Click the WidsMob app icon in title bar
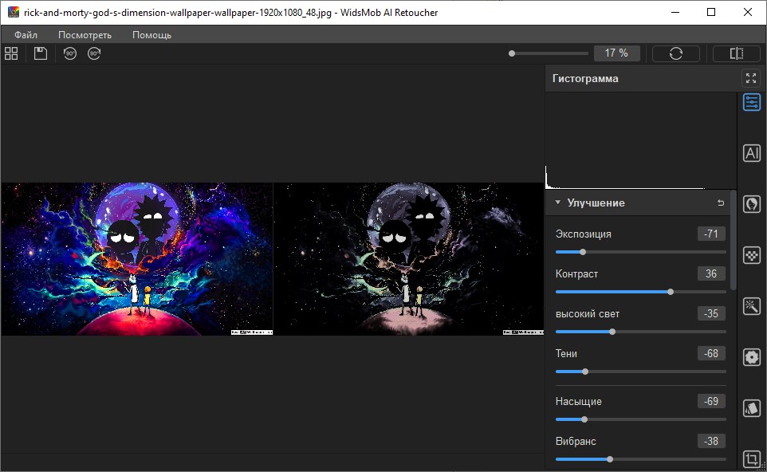The image size is (767, 472). (14, 12)
